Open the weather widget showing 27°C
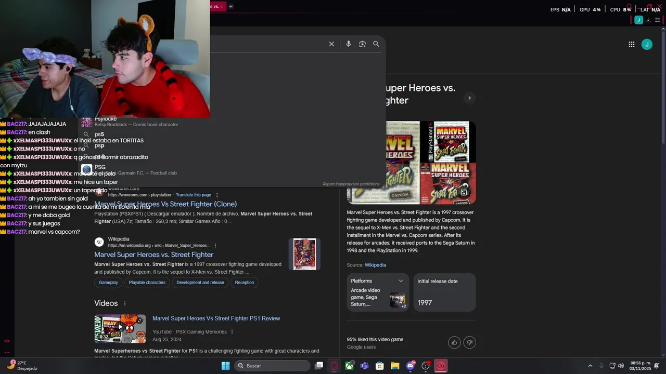The height and width of the screenshot is (374, 666). point(22,366)
